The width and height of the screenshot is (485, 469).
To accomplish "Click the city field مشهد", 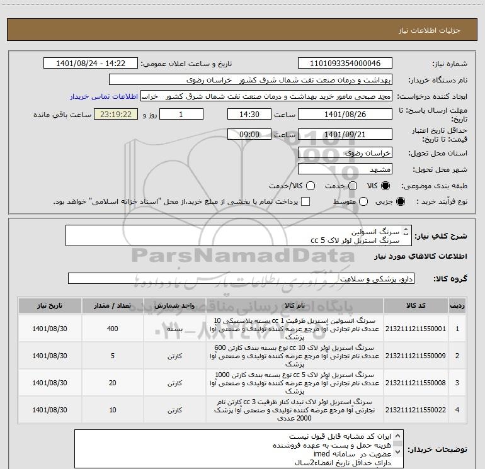I will coord(345,169).
